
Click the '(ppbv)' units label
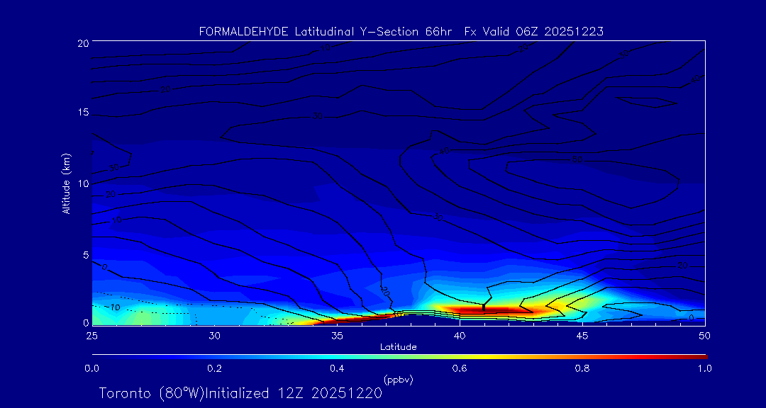point(398,380)
